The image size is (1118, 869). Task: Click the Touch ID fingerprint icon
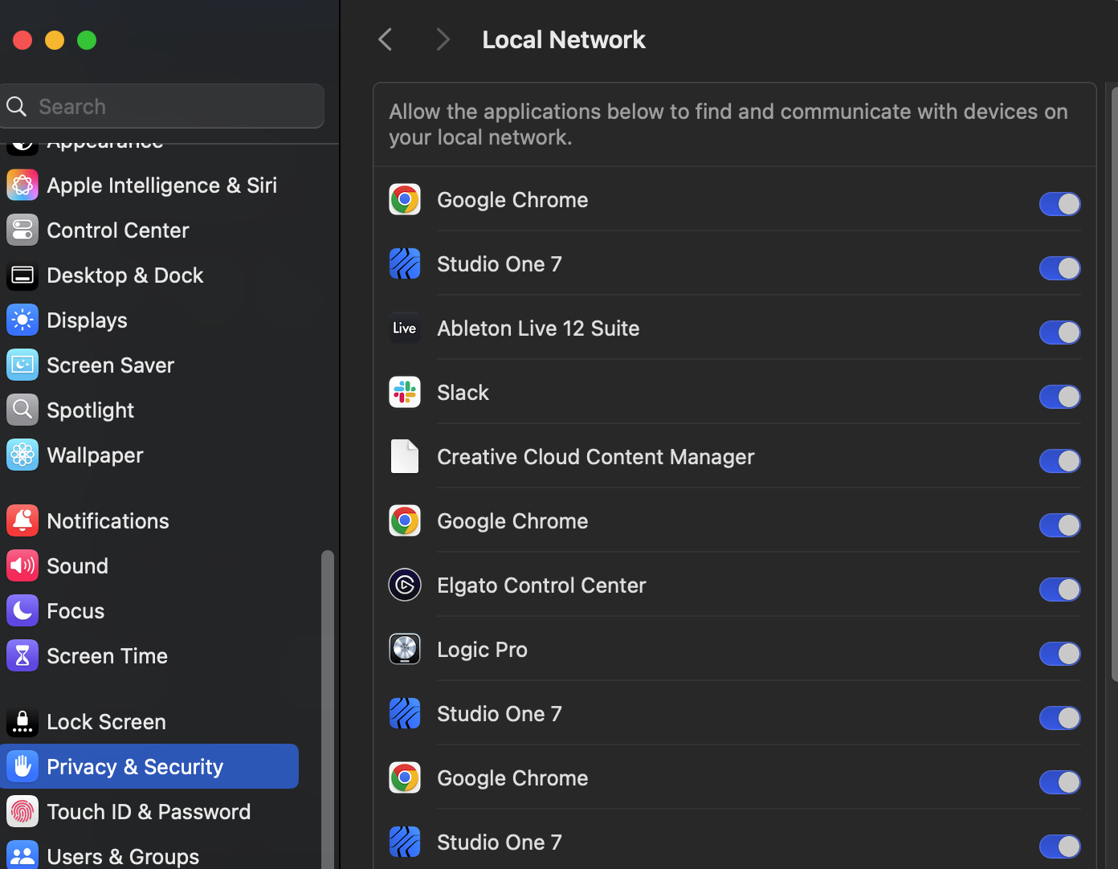tap(22, 812)
